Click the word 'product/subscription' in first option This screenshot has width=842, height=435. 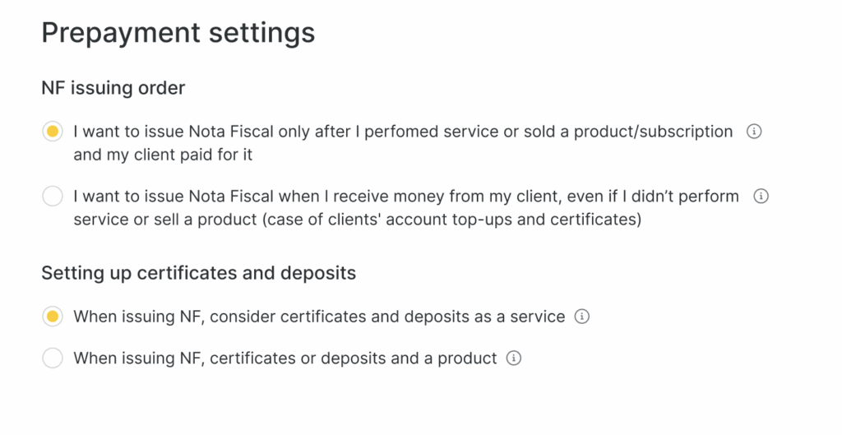[653, 132]
